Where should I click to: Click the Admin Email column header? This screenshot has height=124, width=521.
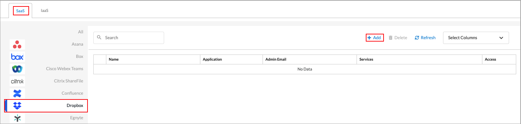(310, 59)
